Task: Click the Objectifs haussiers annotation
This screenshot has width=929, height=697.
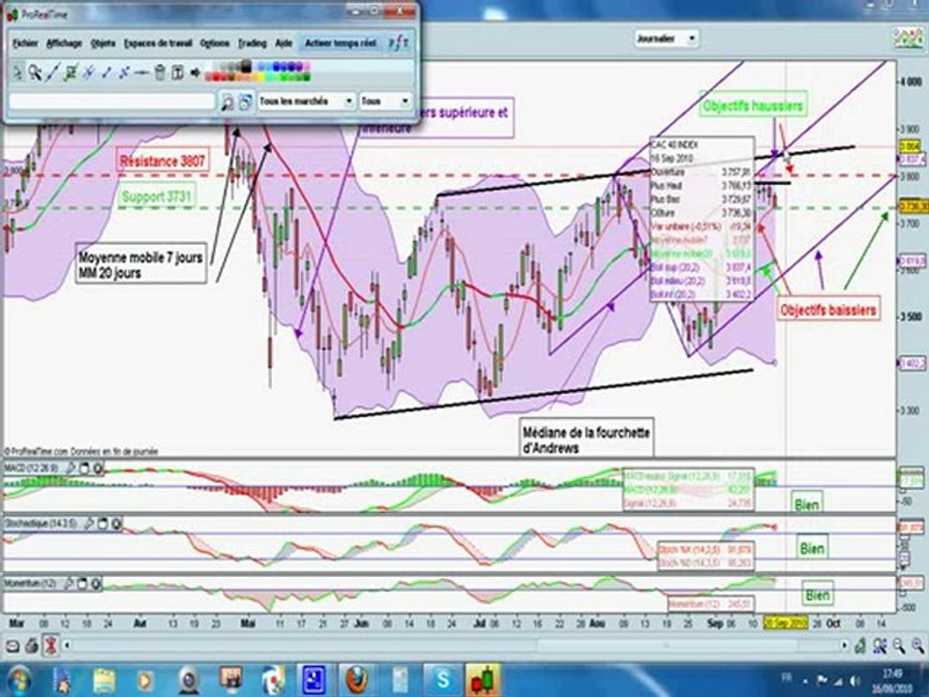Action: (x=753, y=106)
